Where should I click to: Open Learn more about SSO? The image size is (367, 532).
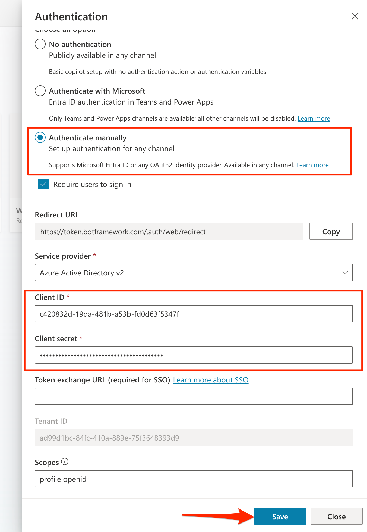[x=211, y=380]
